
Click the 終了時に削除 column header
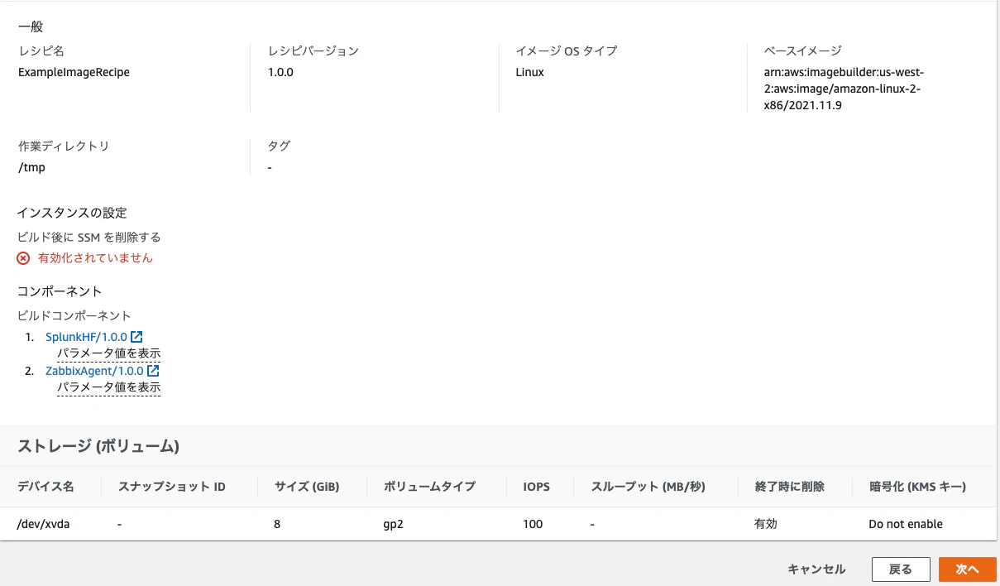[790, 487]
